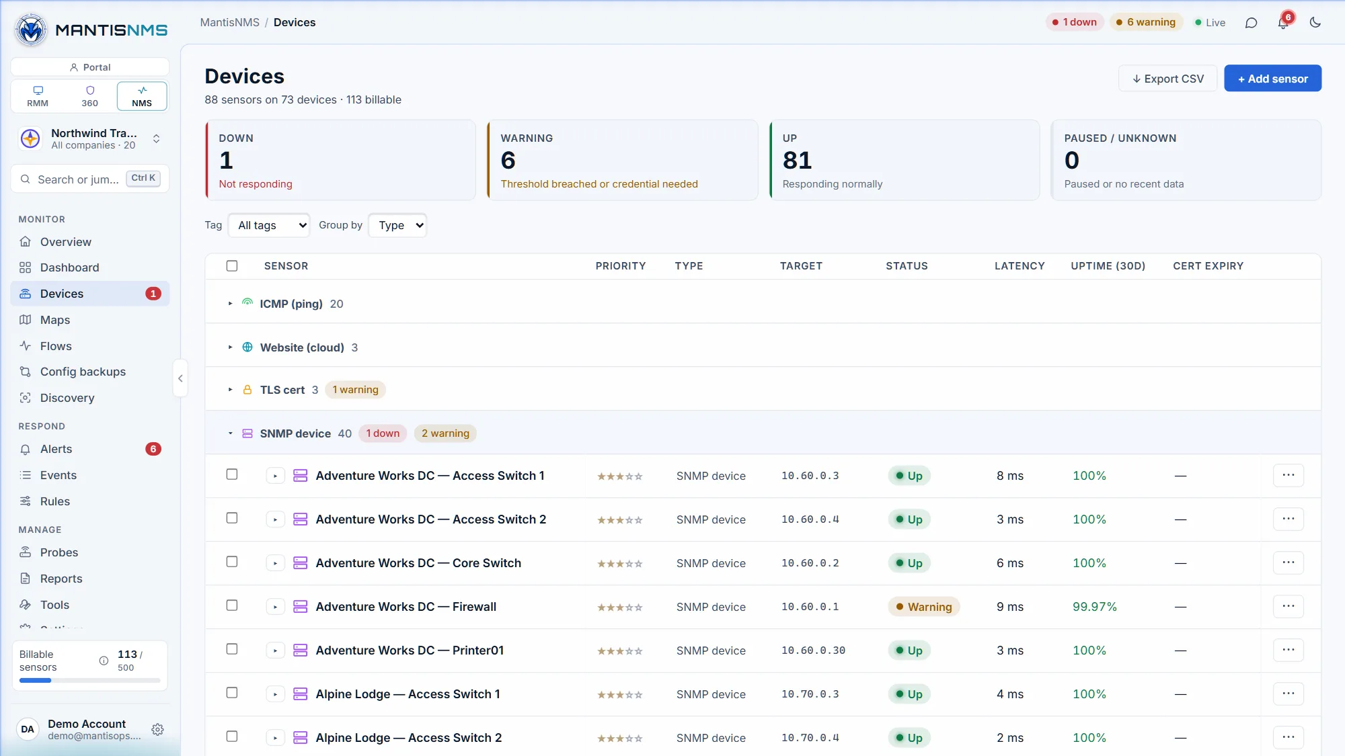Switch to the RMM tab
The width and height of the screenshot is (1345, 756).
click(x=38, y=96)
